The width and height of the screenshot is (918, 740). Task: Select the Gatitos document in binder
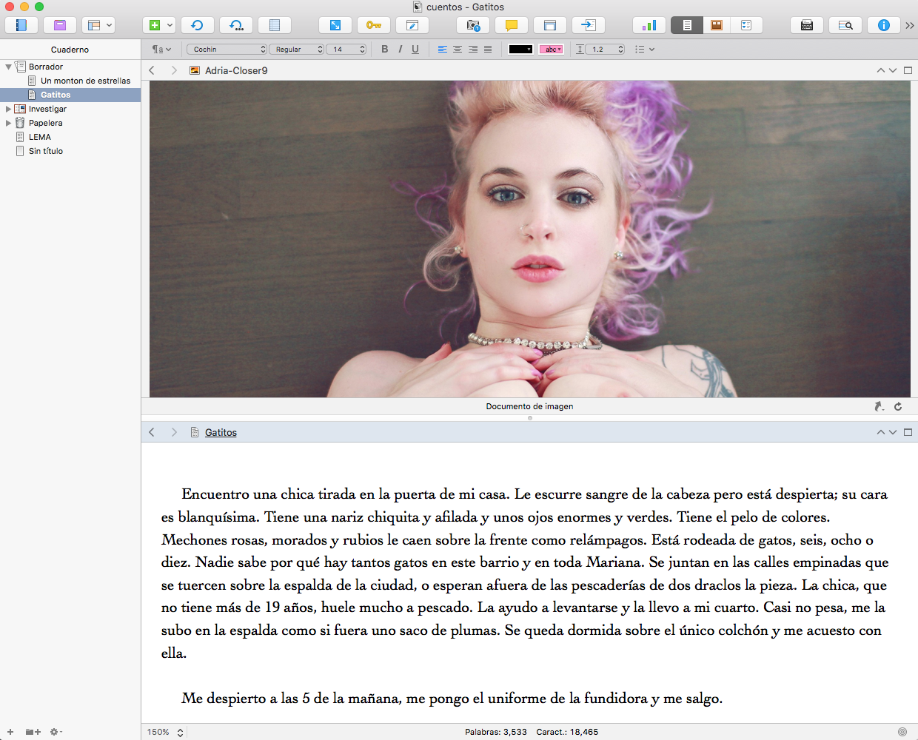point(56,95)
